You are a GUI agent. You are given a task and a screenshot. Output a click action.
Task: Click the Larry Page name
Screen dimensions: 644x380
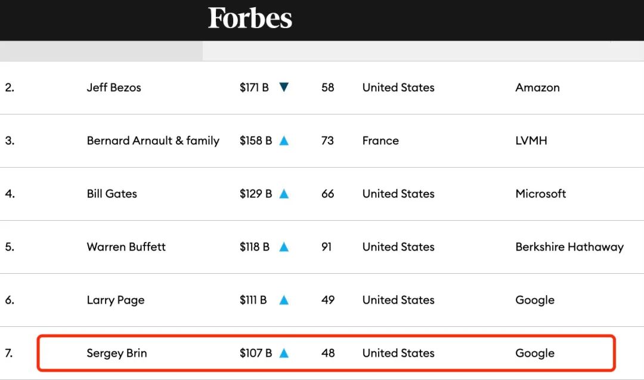click(x=116, y=300)
